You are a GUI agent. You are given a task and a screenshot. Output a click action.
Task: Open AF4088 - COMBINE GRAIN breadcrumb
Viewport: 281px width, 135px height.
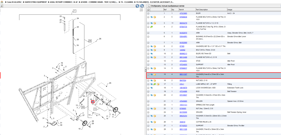tap(99, 2)
